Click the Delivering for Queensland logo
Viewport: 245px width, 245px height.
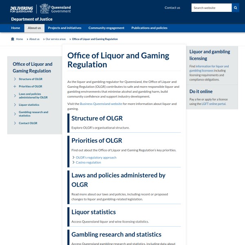point(21,9)
